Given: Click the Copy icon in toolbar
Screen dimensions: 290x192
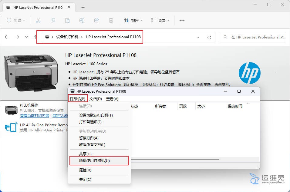Looking at the screenshot, I should point(53,20).
